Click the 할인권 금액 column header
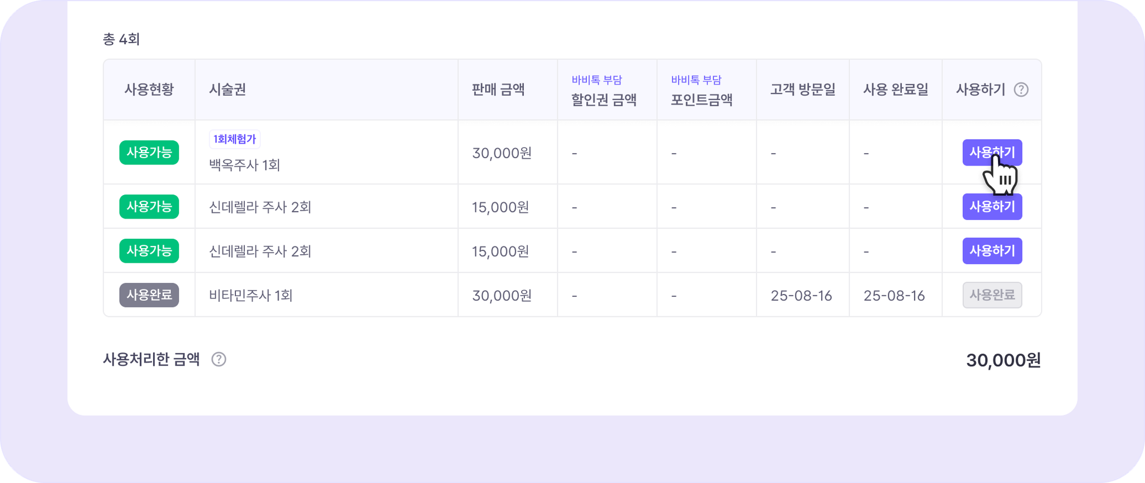The width and height of the screenshot is (1145, 483). coord(604,100)
